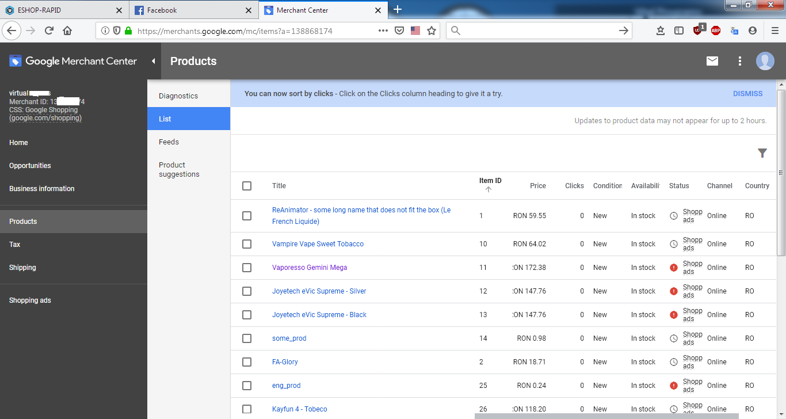Image resolution: width=786 pixels, height=419 pixels.
Task: Sort by the Item ID column header
Action: [490, 181]
